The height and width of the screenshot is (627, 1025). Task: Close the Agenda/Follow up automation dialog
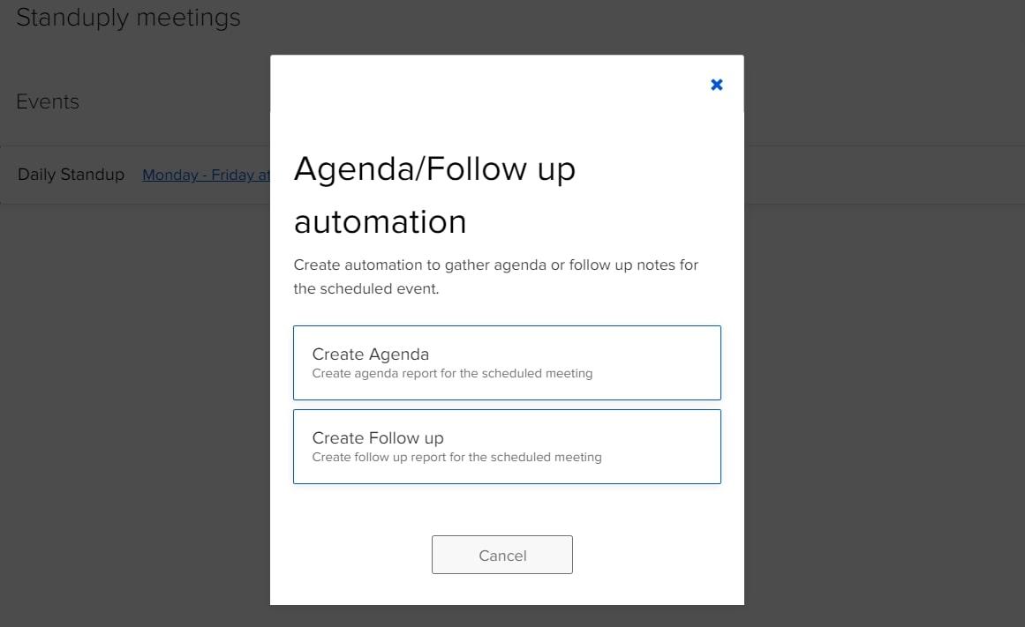tap(717, 85)
